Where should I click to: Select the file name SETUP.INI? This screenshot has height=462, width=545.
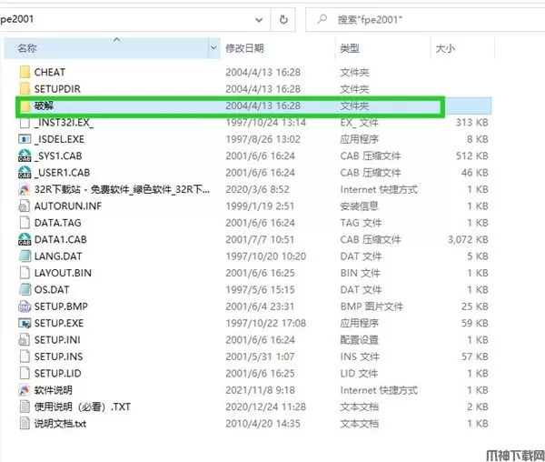(x=57, y=340)
